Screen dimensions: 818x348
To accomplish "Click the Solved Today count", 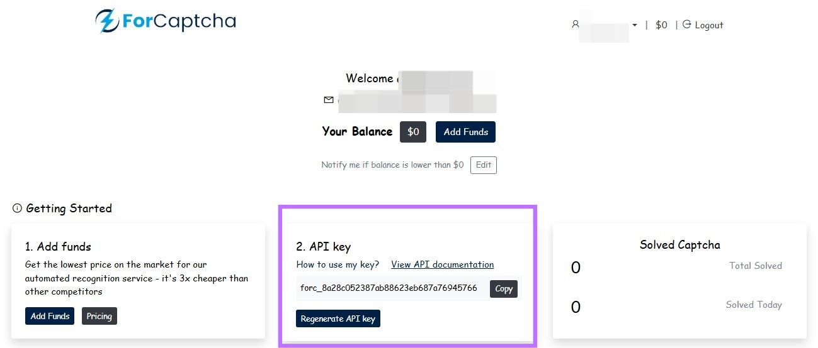I will (x=576, y=307).
